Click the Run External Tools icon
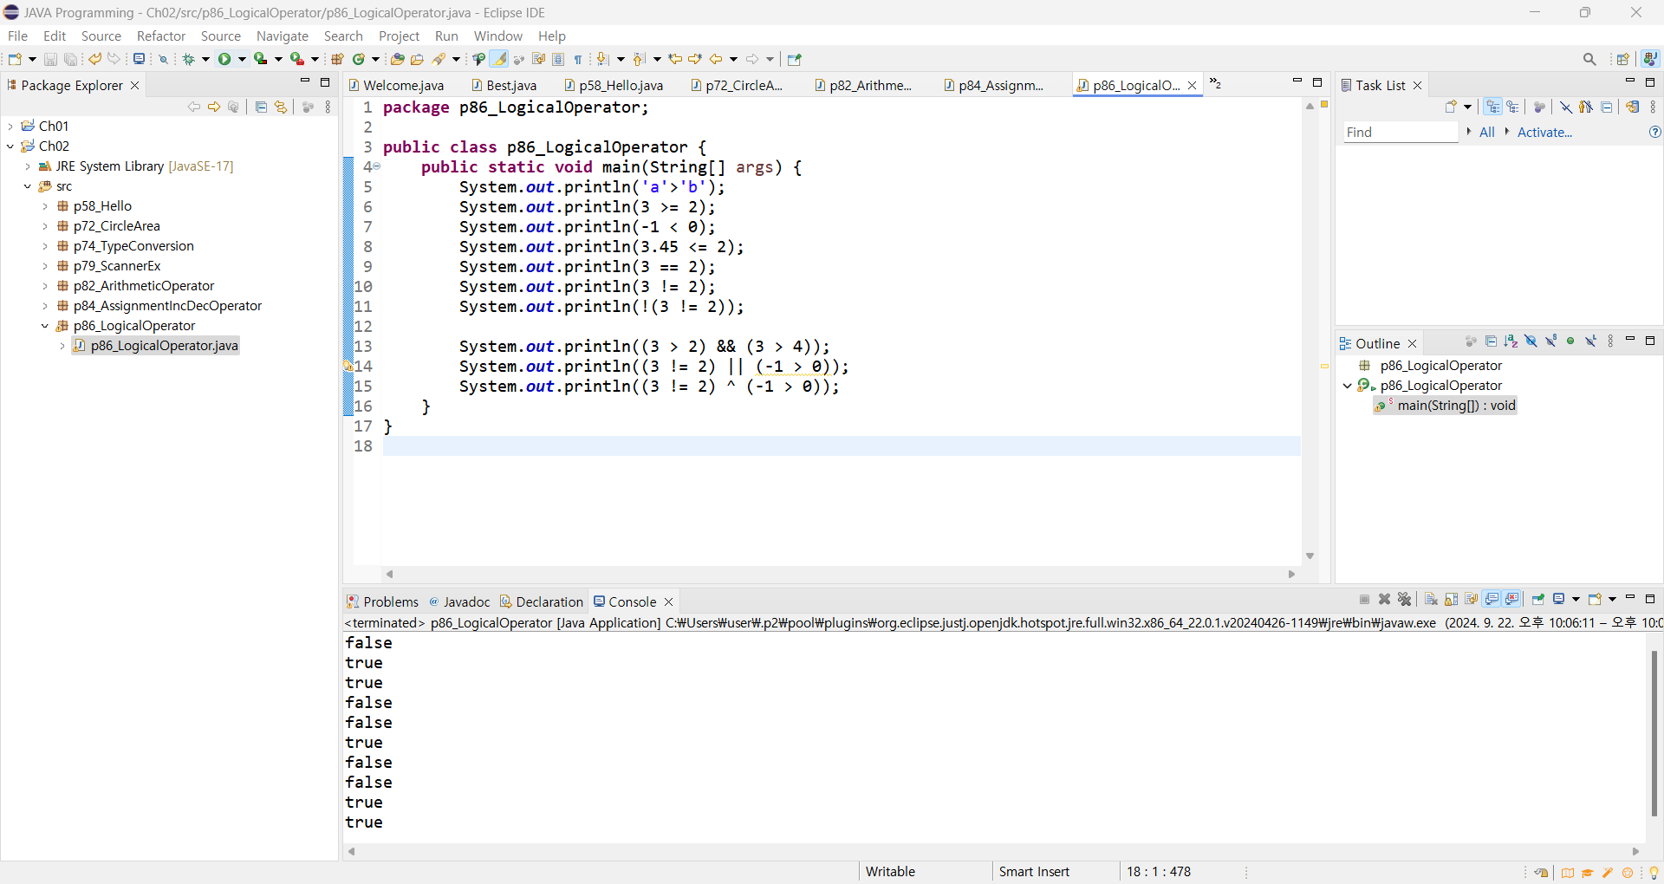The width and height of the screenshot is (1664, 884). pyautogui.click(x=296, y=59)
